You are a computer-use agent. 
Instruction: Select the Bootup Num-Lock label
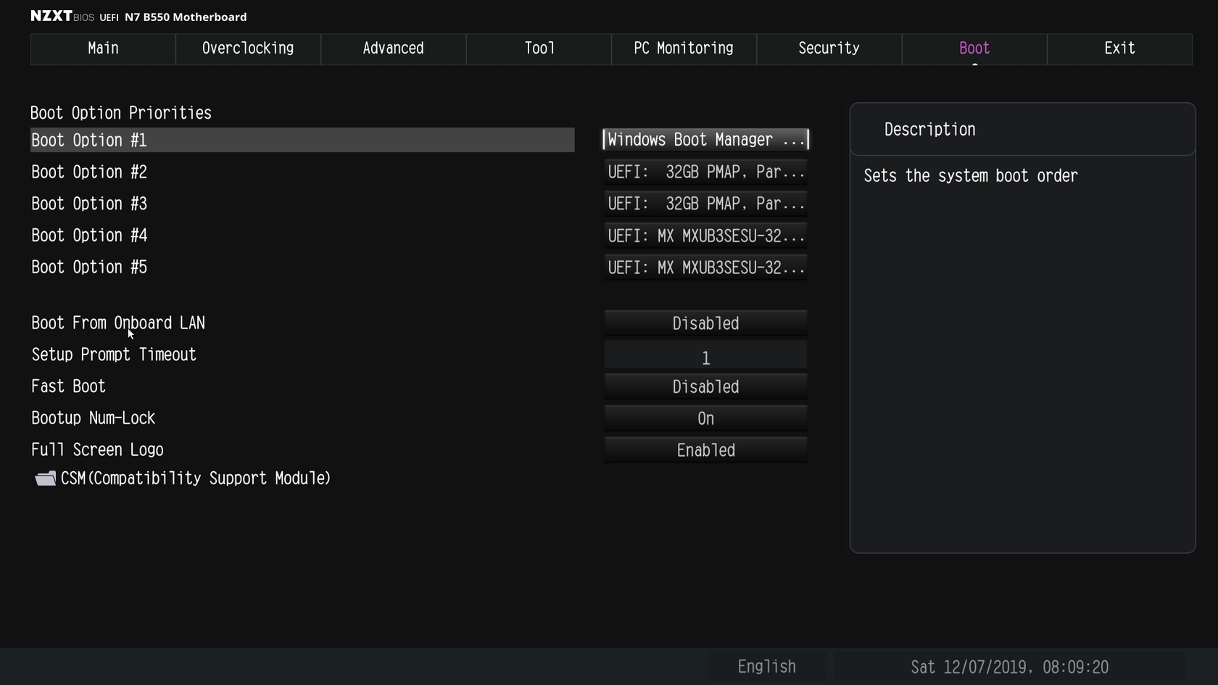93,419
